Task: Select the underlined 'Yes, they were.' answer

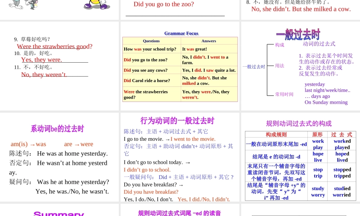Action: point(41,60)
